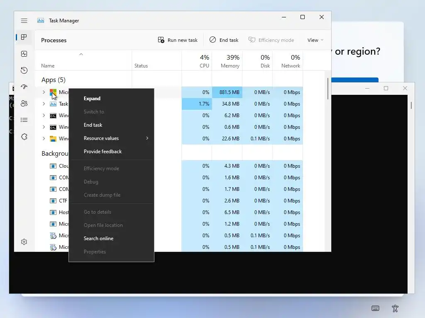Open the Users page in sidebar
The image size is (425, 318).
coord(24,103)
